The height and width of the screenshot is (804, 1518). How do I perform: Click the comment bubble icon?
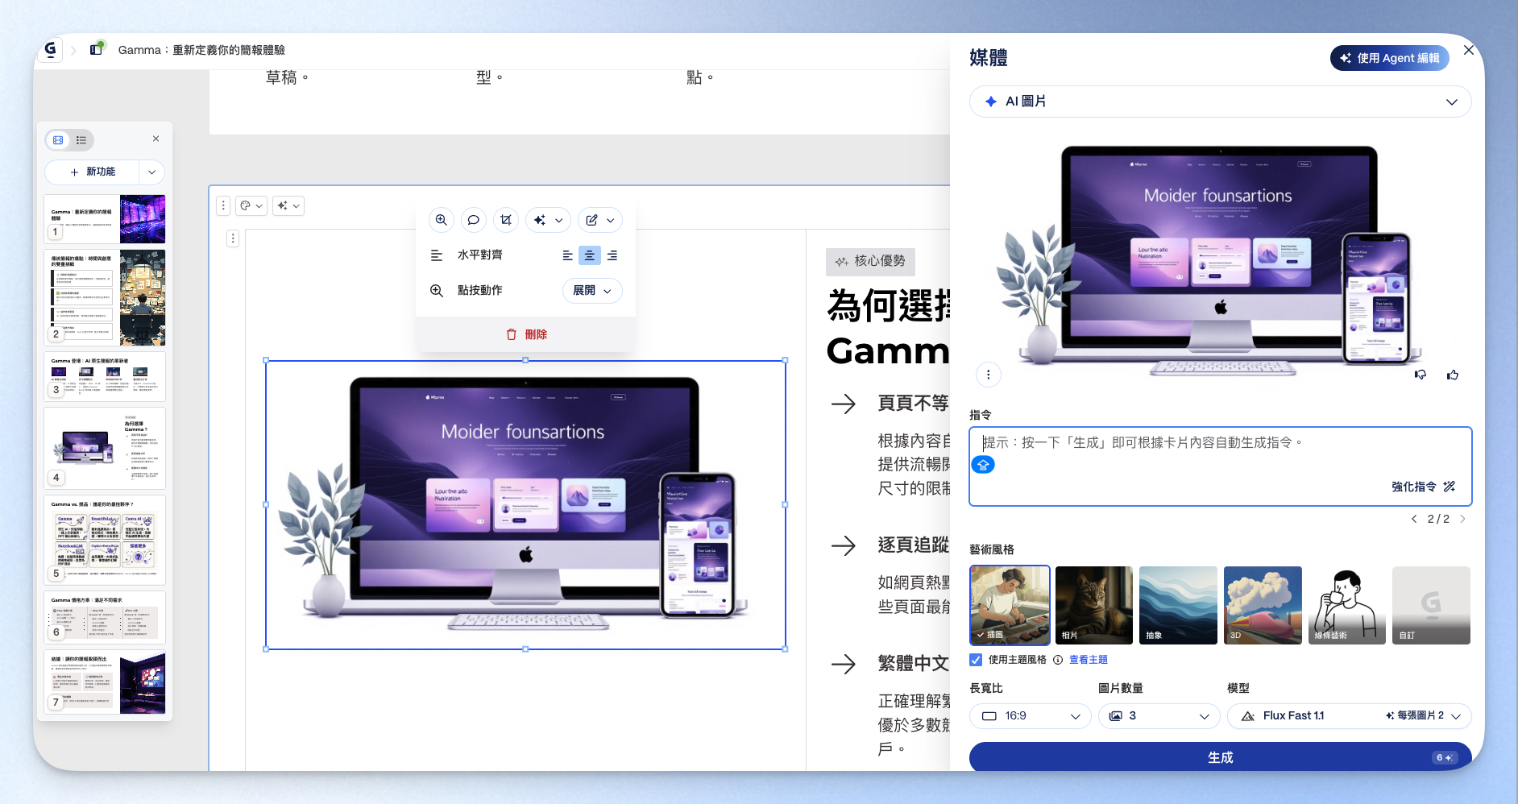coord(474,220)
